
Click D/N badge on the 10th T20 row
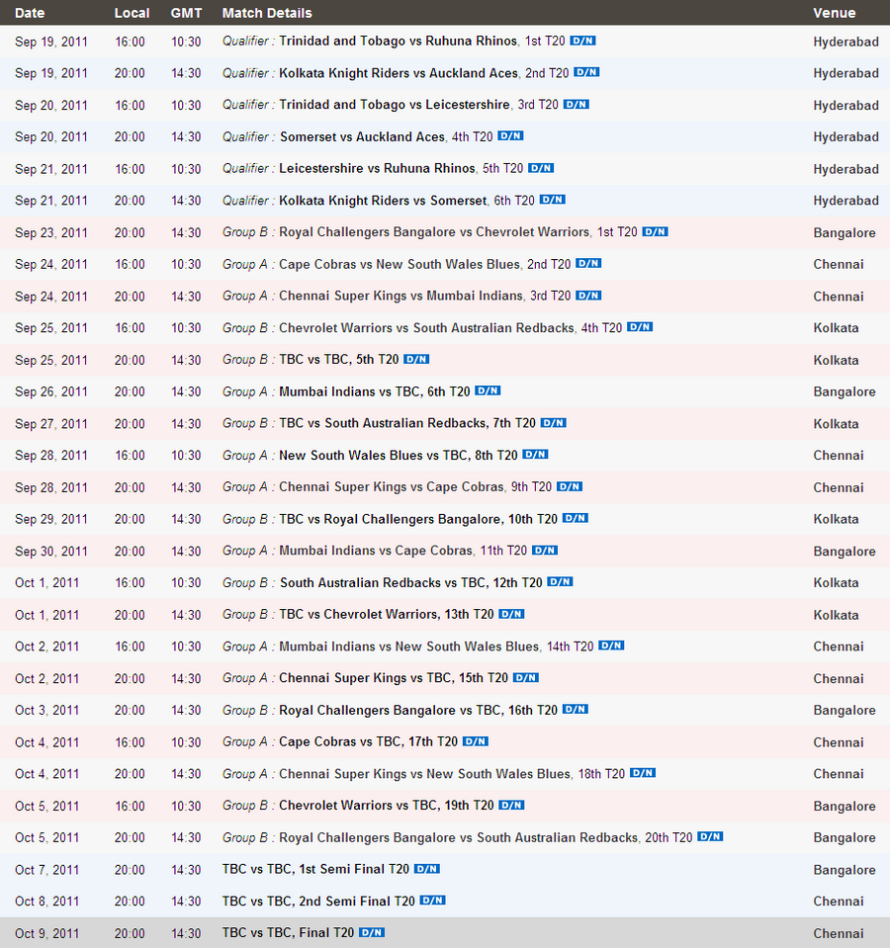coord(575,518)
